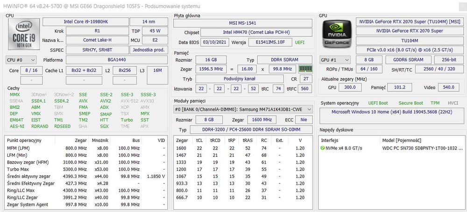The width and height of the screenshot is (467, 212).
Task: Click the Jednostka prod. field
Action: (x=149, y=49)
